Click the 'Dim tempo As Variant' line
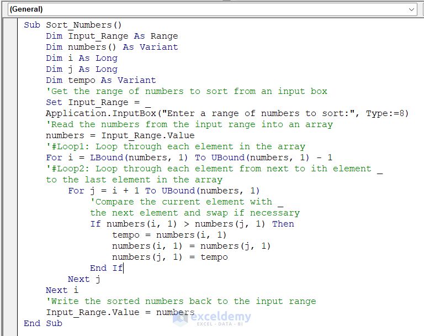Screen dimensions: 424x336 pyautogui.click(x=101, y=81)
